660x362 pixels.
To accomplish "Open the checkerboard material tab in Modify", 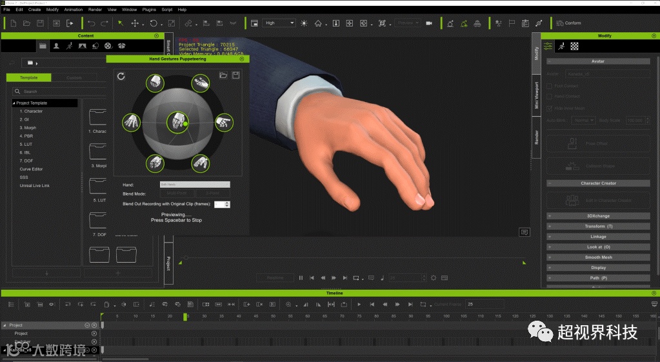I will coord(575,46).
